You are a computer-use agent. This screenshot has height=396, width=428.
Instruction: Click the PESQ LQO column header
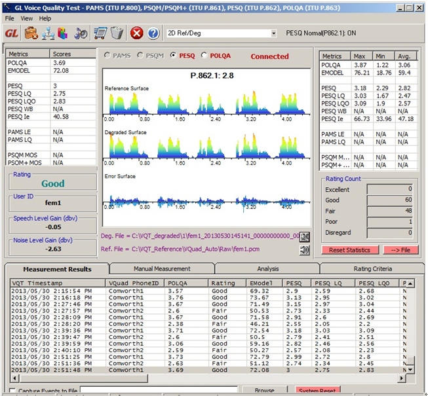[377, 283]
